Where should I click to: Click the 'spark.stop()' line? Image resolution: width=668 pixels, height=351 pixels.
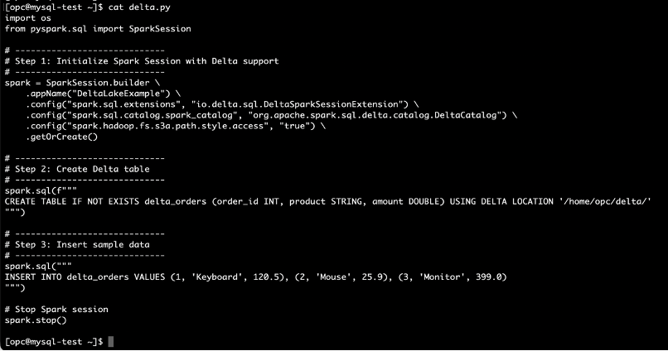(35, 320)
